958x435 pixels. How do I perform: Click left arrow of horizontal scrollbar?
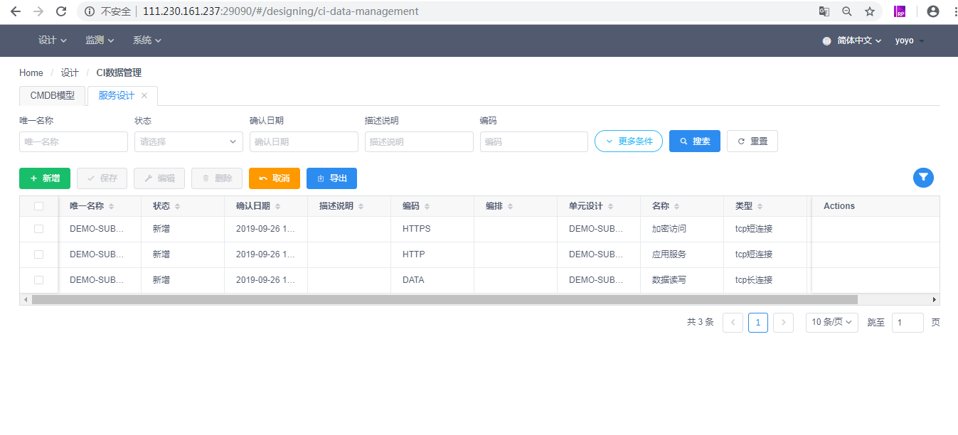[x=26, y=299]
